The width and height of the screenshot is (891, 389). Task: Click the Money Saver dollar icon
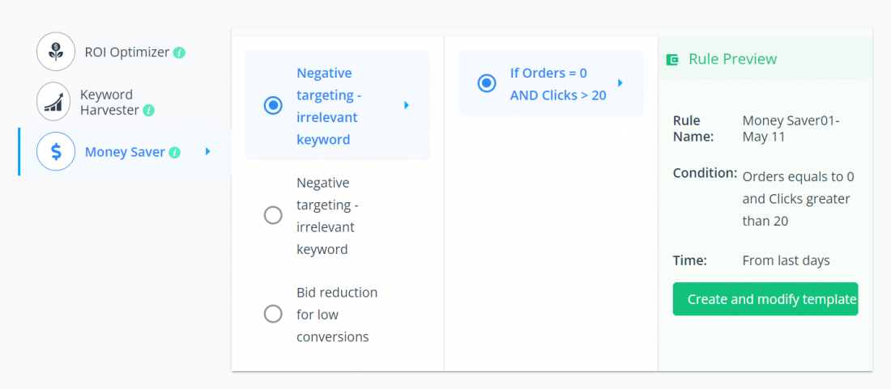point(56,151)
